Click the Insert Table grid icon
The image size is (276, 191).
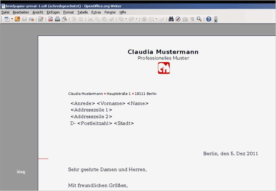point(151,19)
